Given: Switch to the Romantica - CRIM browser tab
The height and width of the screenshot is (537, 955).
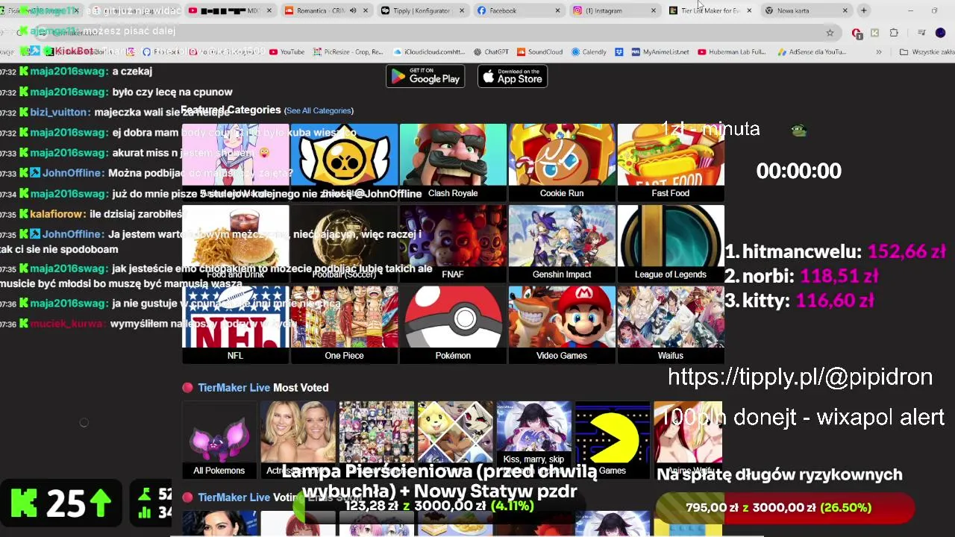Looking at the screenshot, I should pos(325,10).
